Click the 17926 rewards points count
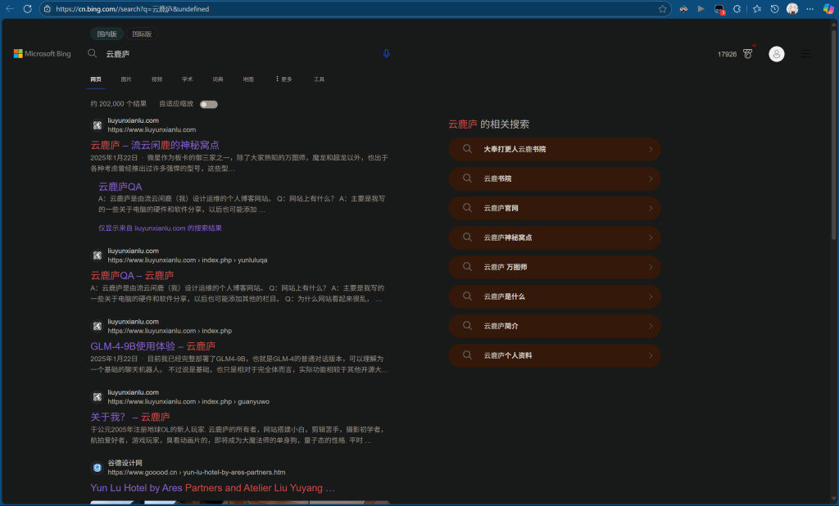Screen dimensions: 839x506 728,54
